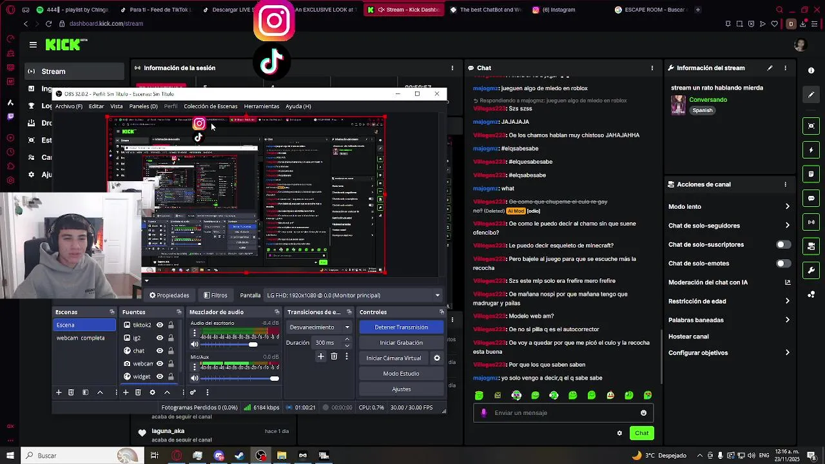
Task: Expand Modo lento options
Action: [787, 207]
